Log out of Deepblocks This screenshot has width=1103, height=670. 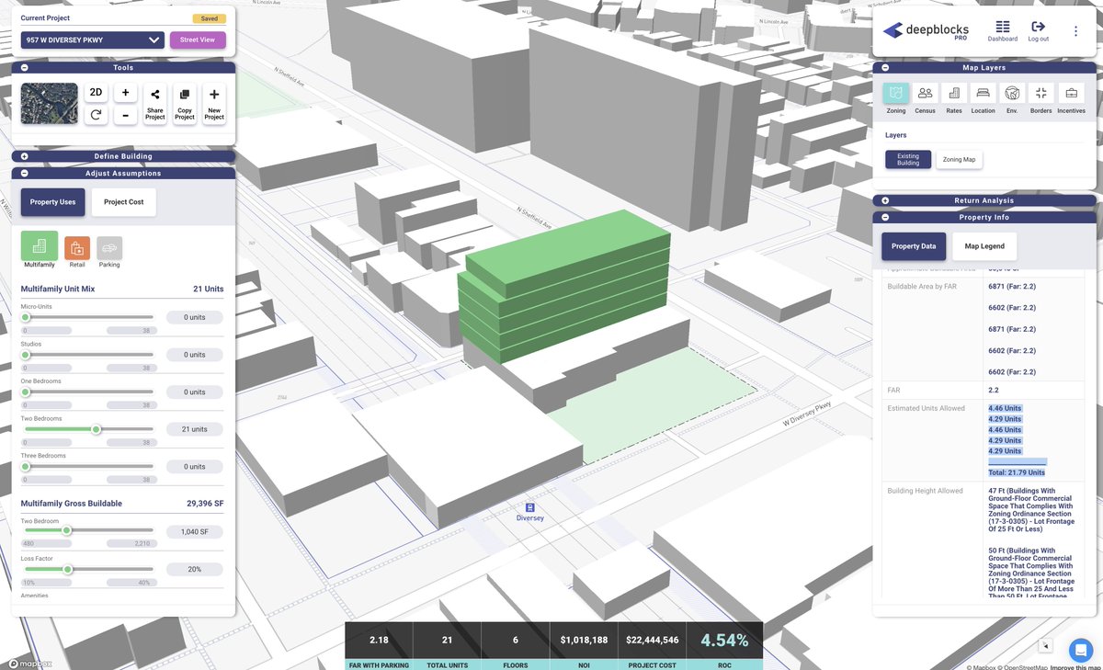(x=1039, y=31)
